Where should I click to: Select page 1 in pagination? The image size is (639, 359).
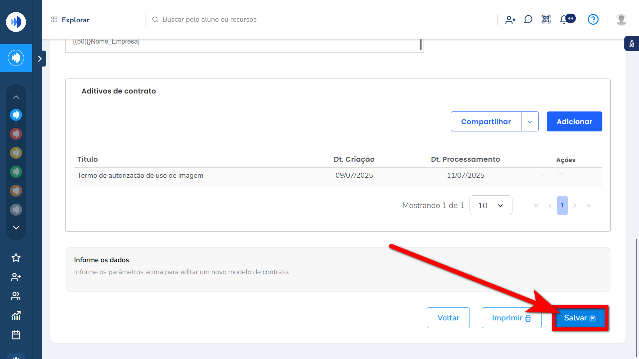coord(562,206)
